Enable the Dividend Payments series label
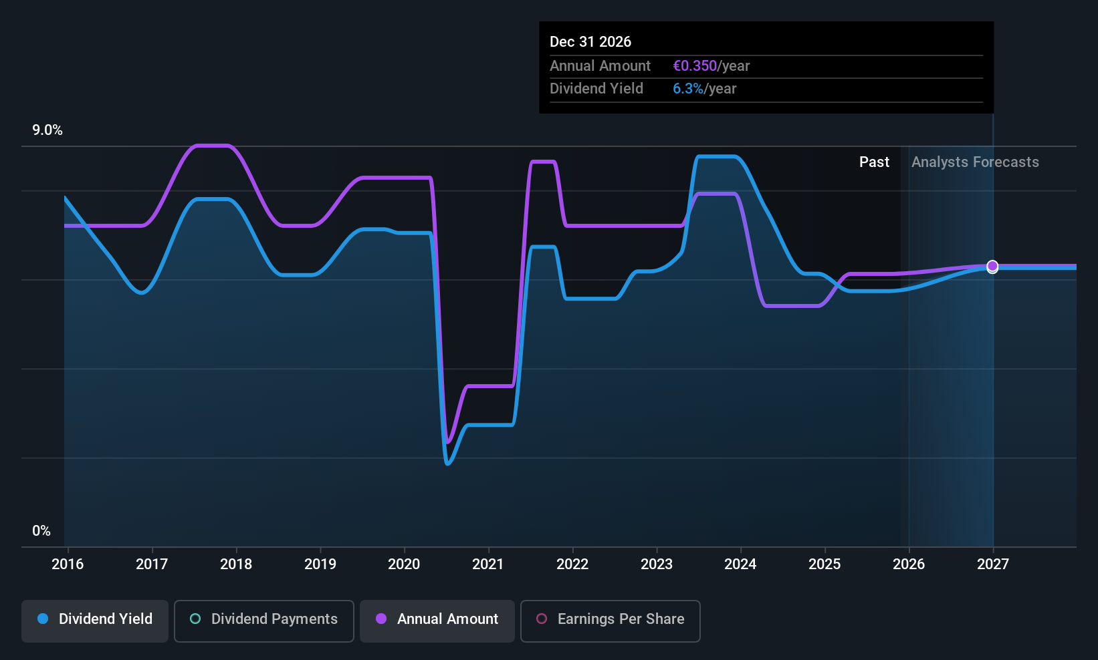The height and width of the screenshot is (660, 1098). 274,619
